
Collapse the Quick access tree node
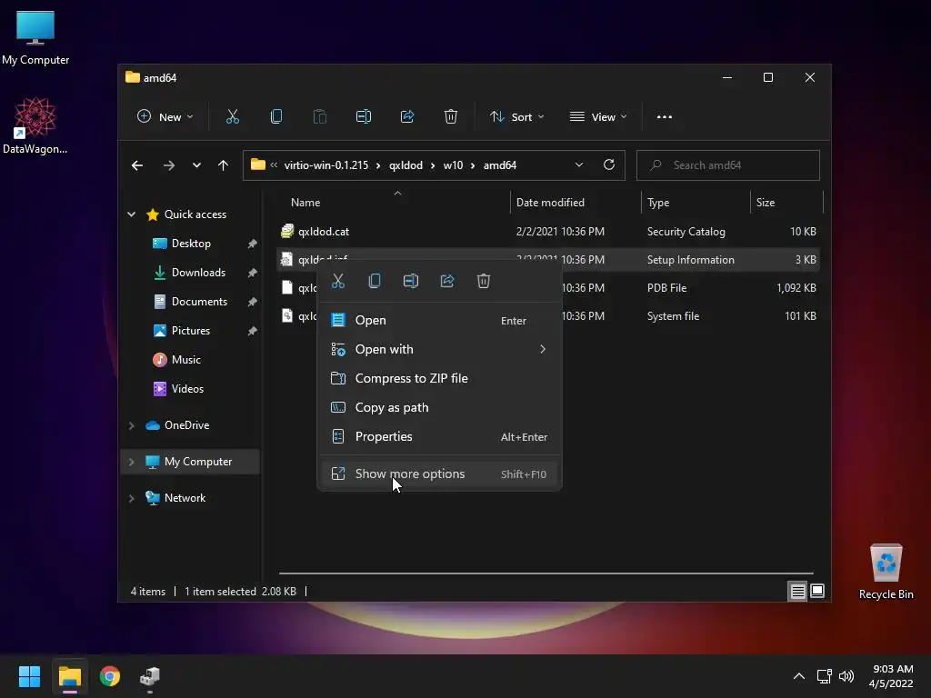pyautogui.click(x=131, y=214)
